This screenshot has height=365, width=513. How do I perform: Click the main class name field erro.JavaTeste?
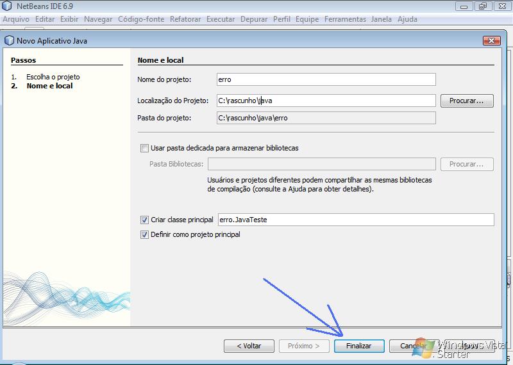[356, 220]
